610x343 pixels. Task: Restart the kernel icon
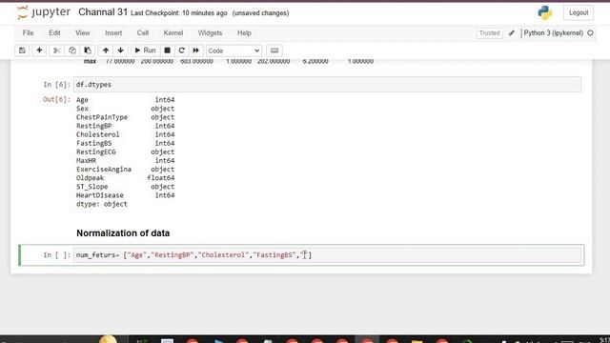[181, 50]
